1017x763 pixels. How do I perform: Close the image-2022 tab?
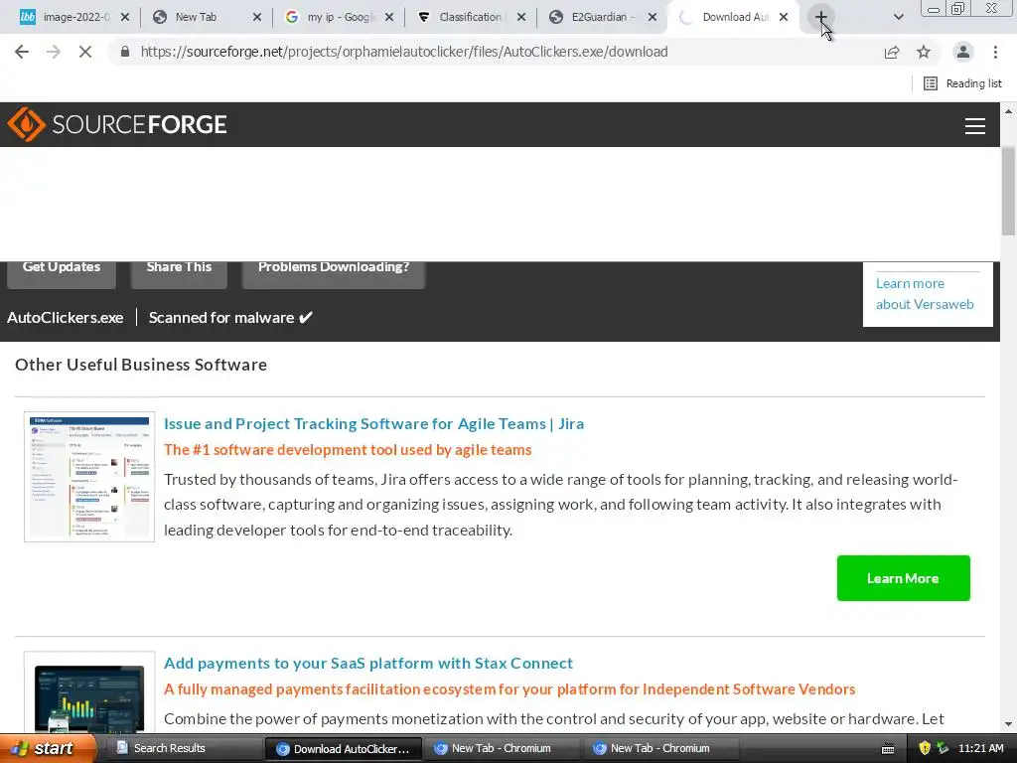point(125,17)
